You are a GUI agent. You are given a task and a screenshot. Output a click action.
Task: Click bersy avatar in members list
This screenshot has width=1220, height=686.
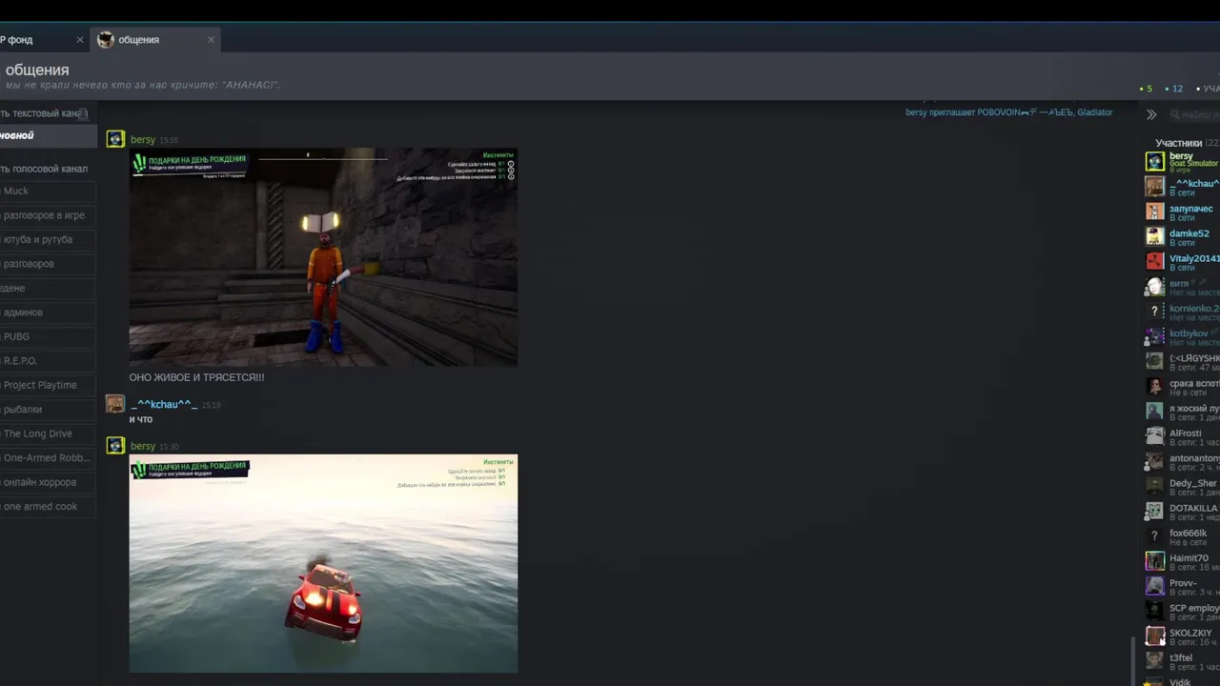[x=1154, y=161]
